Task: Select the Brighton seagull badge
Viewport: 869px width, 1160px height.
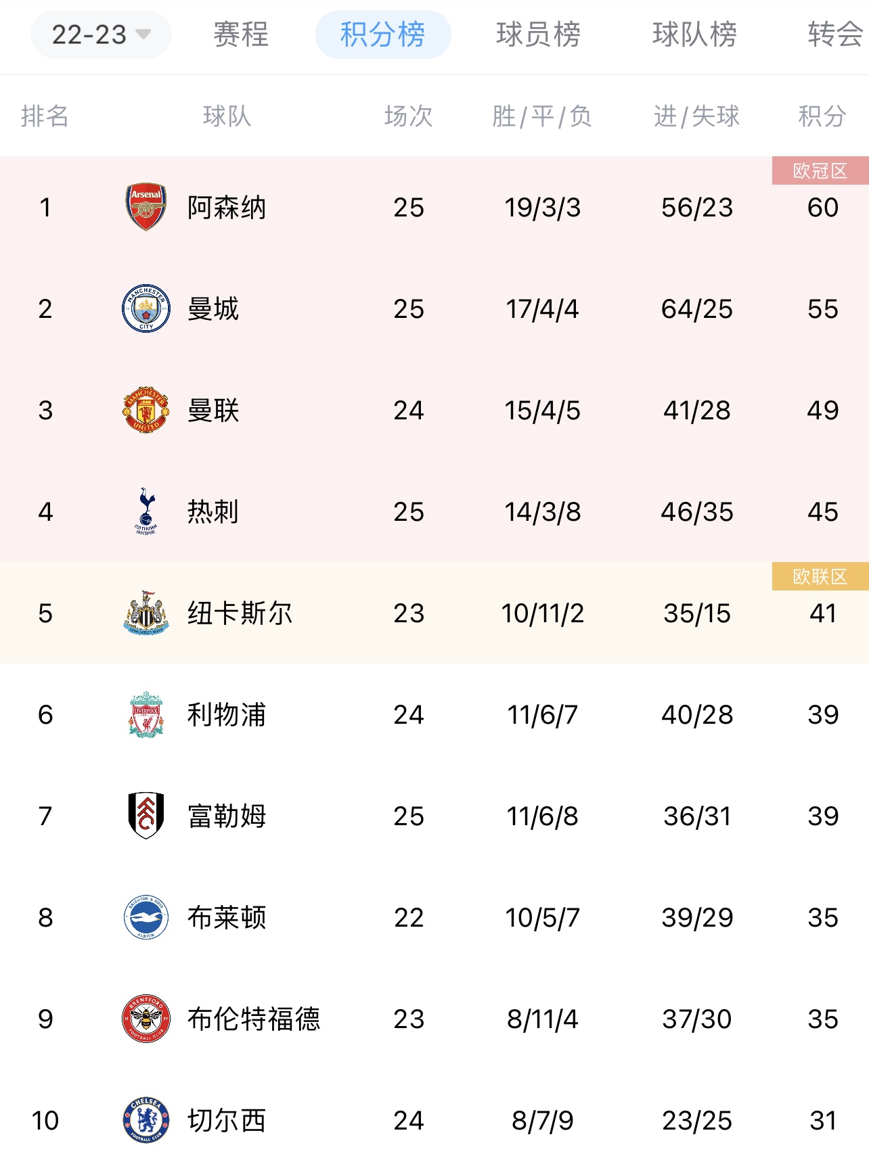Action: (146, 917)
